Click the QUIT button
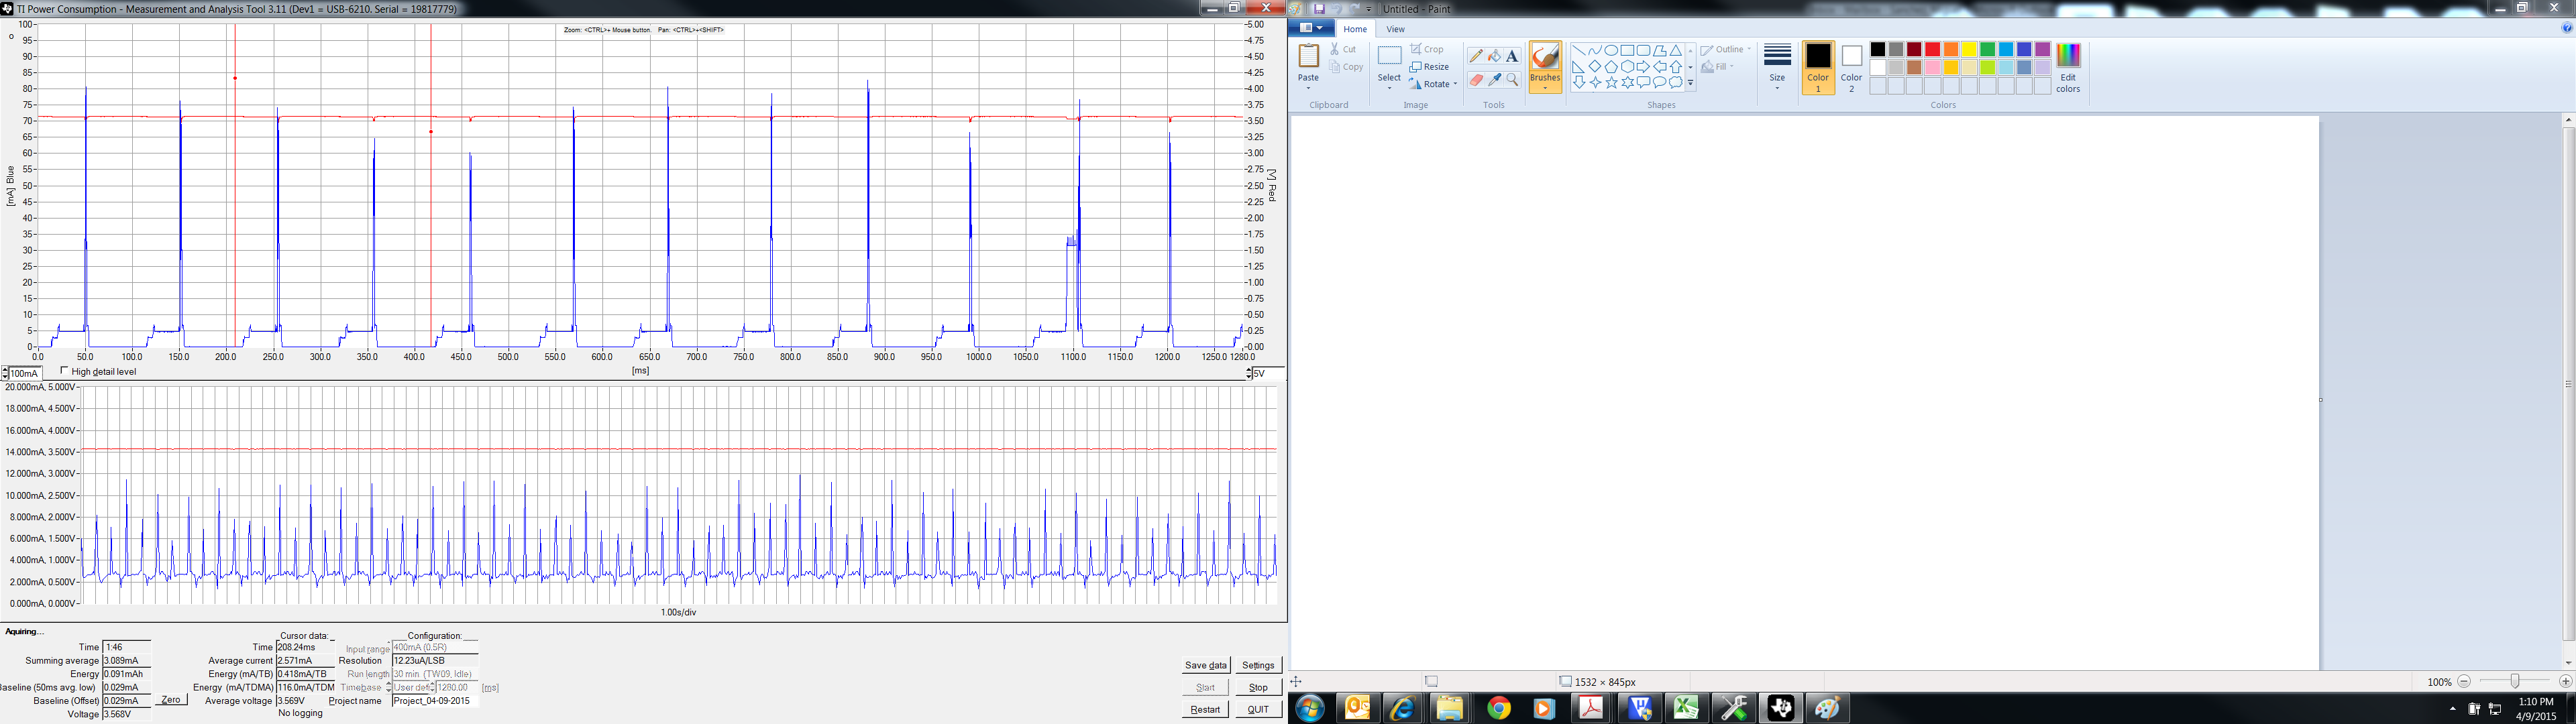This screenshot has width=2576, height=724. [1258, 709]
